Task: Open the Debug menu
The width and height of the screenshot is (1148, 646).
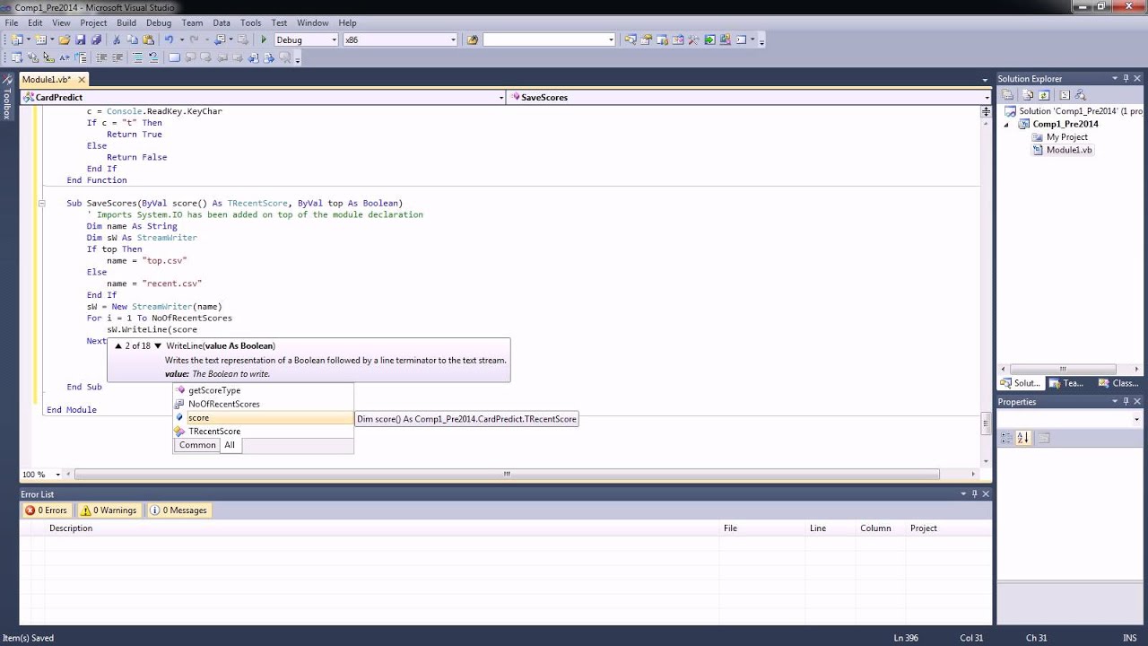Action: point(159,22)
